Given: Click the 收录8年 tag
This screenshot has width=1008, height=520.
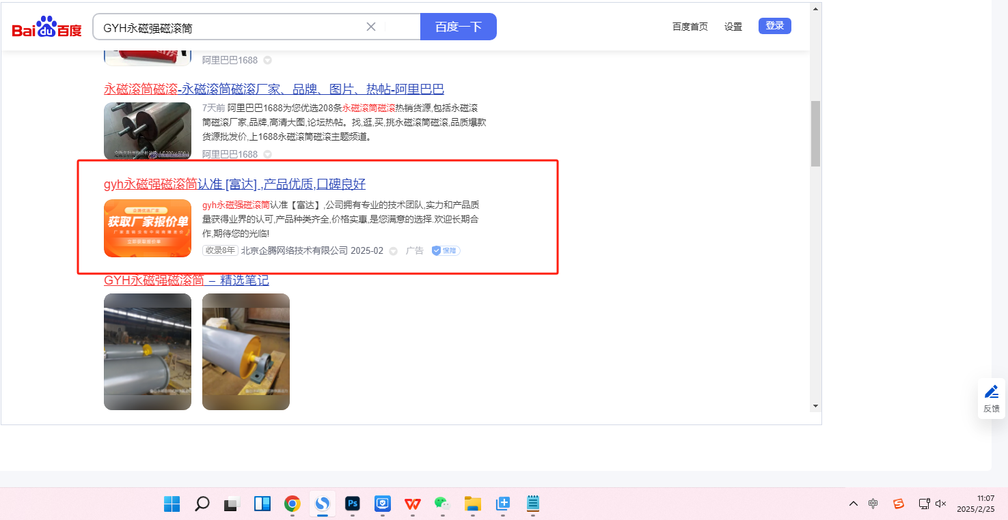Looking at the screenshot, I should (220, 250).
